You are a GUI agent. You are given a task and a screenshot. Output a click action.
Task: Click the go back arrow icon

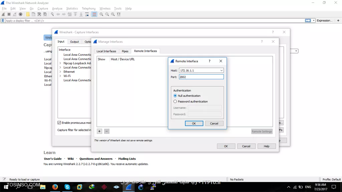click(58, 14)
